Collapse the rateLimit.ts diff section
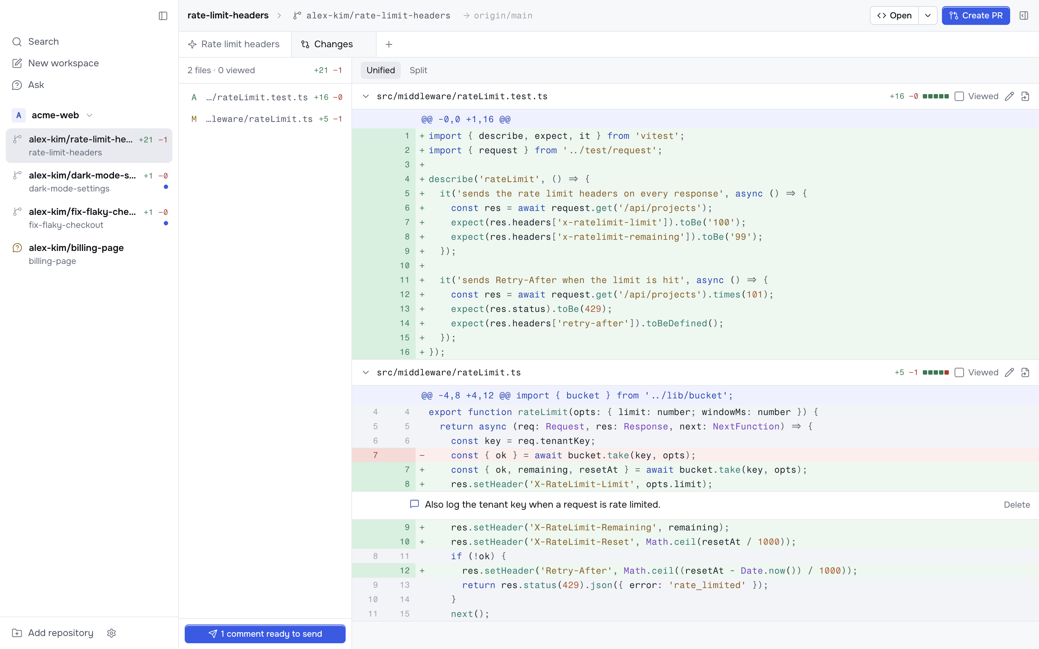1039x649 pixels. tap(366, 372)
